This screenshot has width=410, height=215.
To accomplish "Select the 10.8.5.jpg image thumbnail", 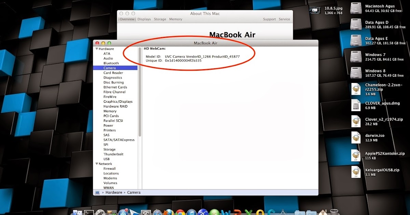I will [316, 10].
